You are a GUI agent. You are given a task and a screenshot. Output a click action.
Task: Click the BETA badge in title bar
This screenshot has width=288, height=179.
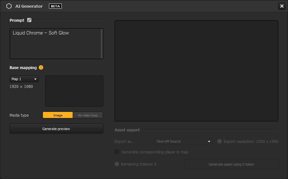[55, 6]
